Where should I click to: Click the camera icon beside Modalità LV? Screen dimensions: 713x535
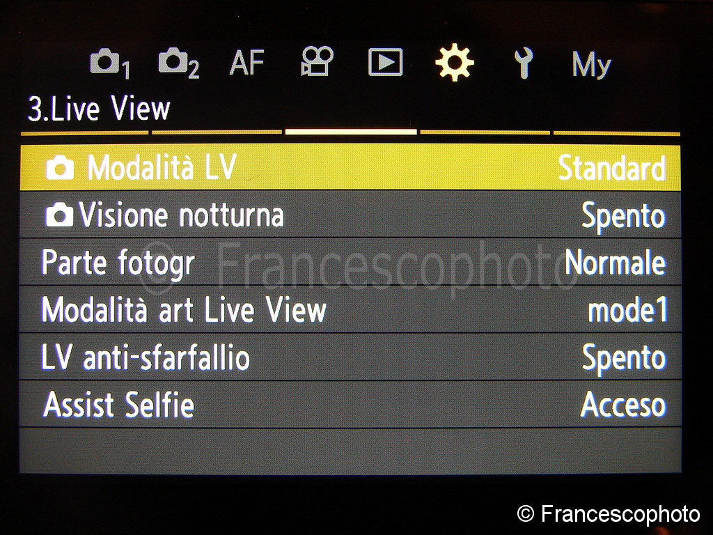60,168
